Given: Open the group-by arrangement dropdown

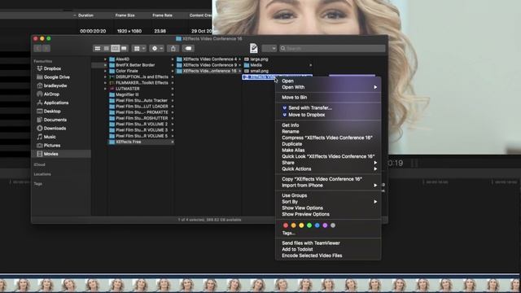Looking at the screenshot, I should click(x=139, y=49).
